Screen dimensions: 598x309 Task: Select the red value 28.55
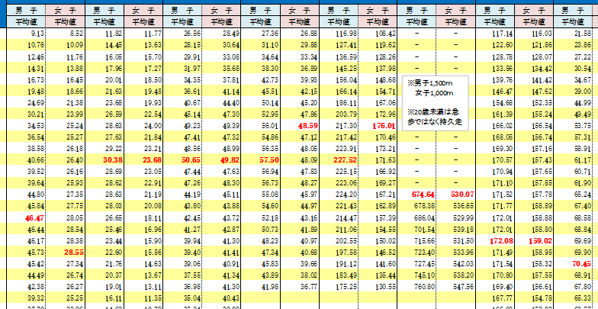75,252
